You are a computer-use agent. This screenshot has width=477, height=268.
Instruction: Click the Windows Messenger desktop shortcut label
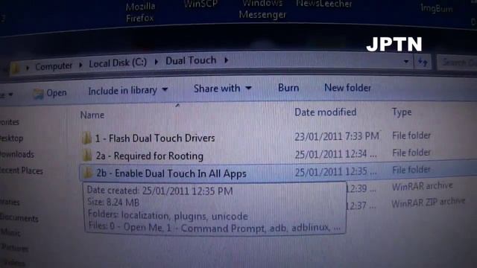(x=262, y=9)
